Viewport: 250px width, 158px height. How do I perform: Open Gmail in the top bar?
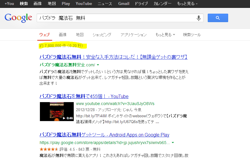point(124,4)
